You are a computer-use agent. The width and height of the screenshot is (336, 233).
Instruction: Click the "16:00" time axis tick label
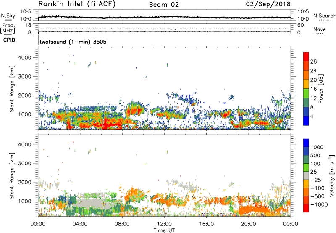tap(206, 224)
